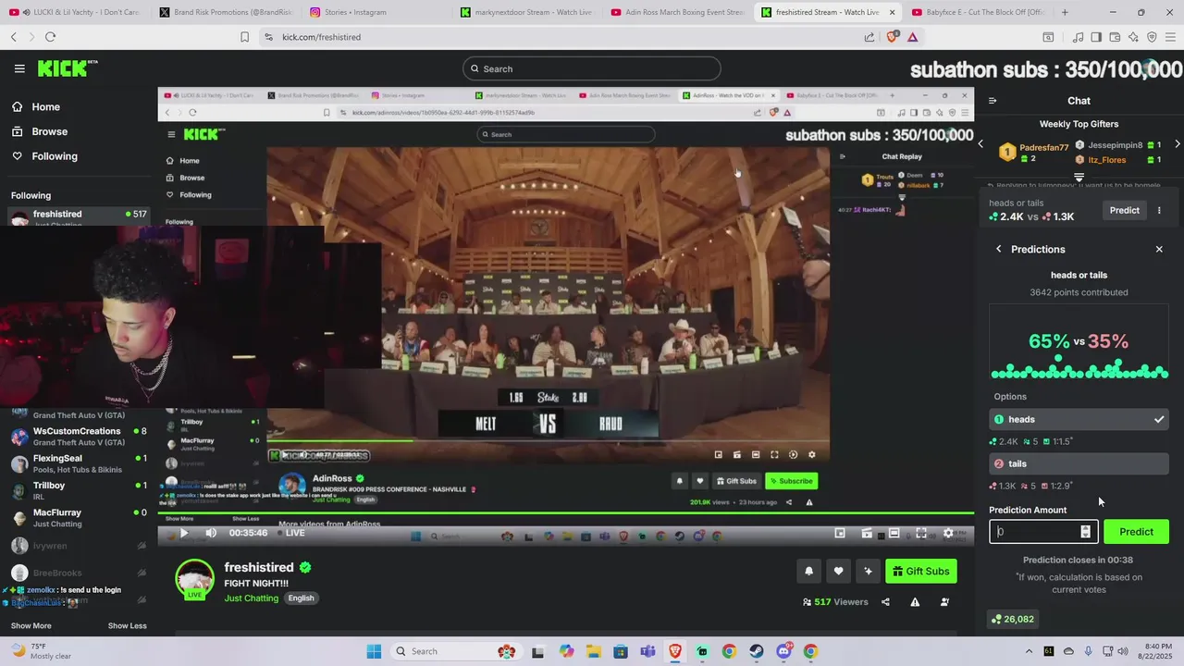This screenshot has width=1184, height=666.
Task: Open WsCustomCreations channel in sidebar
Action: (79, 436)
